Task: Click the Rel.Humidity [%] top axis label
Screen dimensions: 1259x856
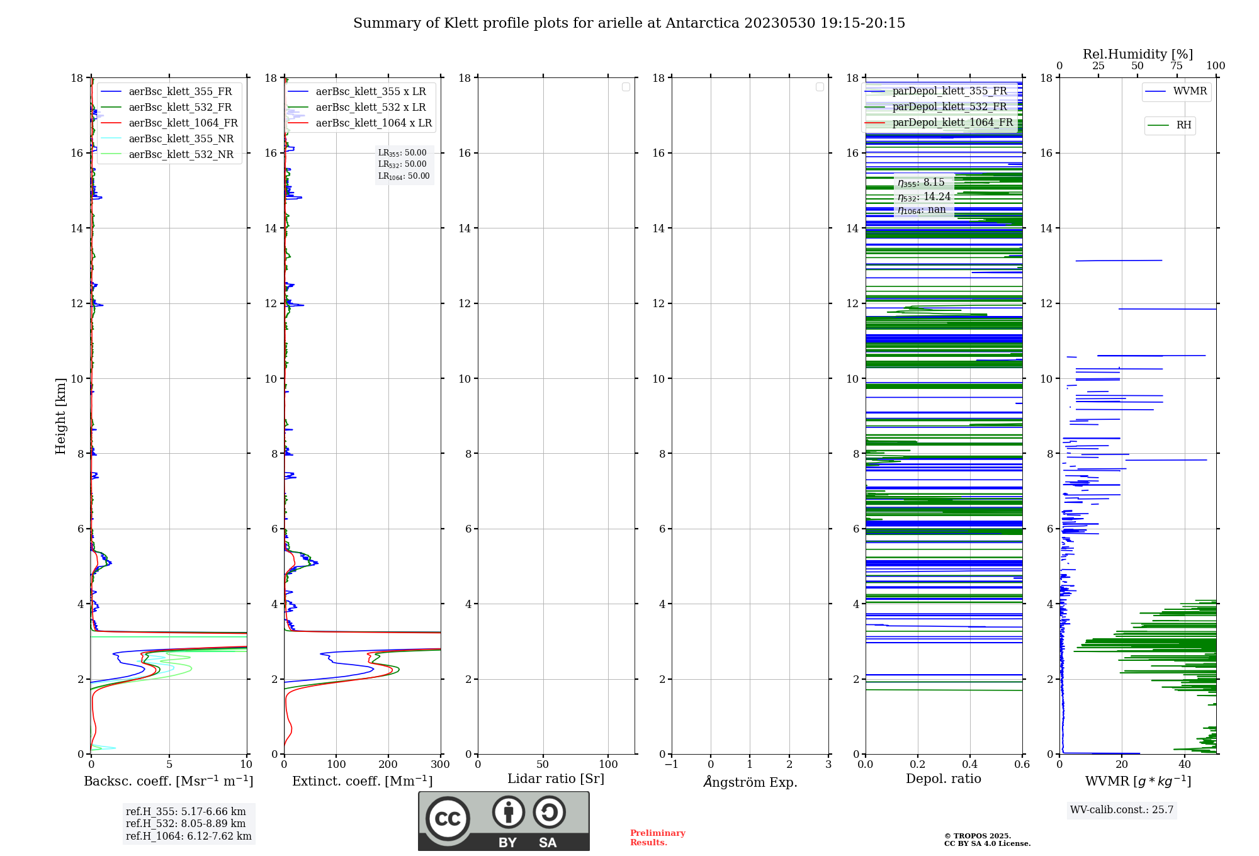Action: 1138,54
